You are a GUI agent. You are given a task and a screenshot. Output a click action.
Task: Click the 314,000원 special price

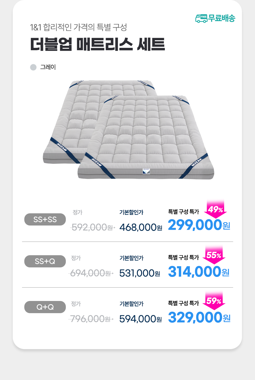198,272
